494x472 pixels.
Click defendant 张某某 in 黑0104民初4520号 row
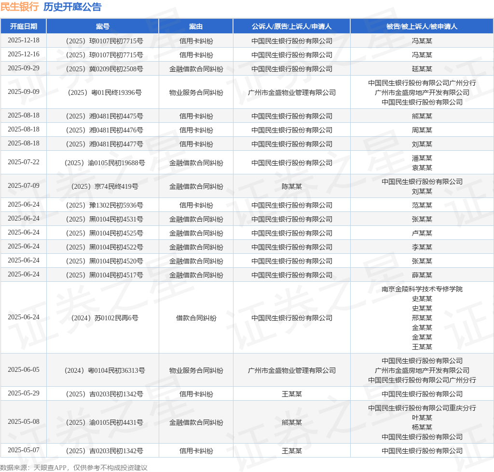[422, 261]
